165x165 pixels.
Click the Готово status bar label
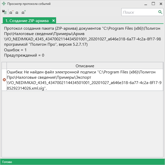pos(7,162)
